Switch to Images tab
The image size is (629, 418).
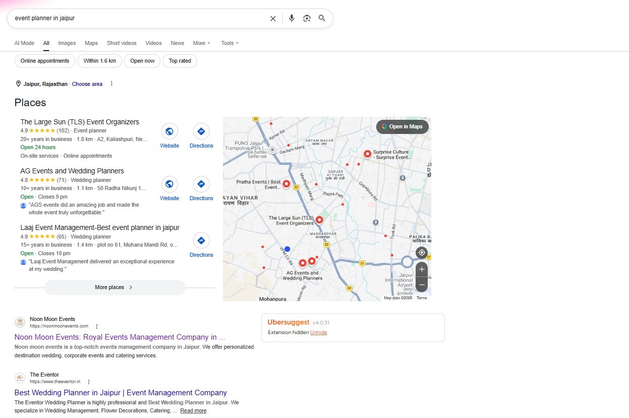(67, 43)
